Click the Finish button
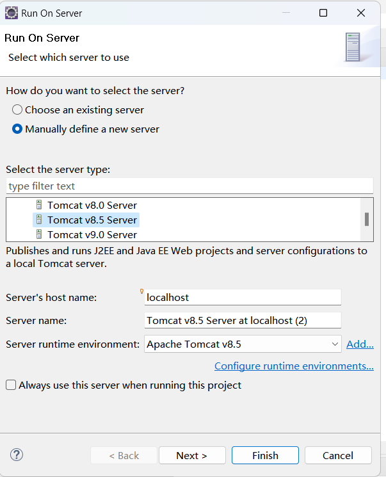 coord(265,455)
